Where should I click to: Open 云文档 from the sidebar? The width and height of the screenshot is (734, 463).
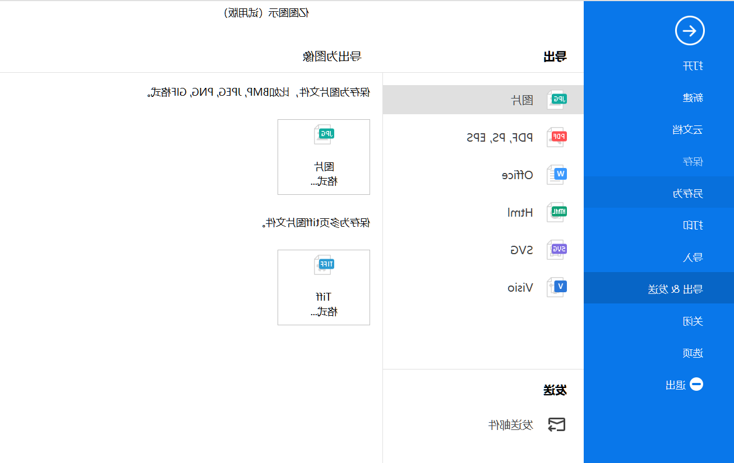[x=688, y=130]
